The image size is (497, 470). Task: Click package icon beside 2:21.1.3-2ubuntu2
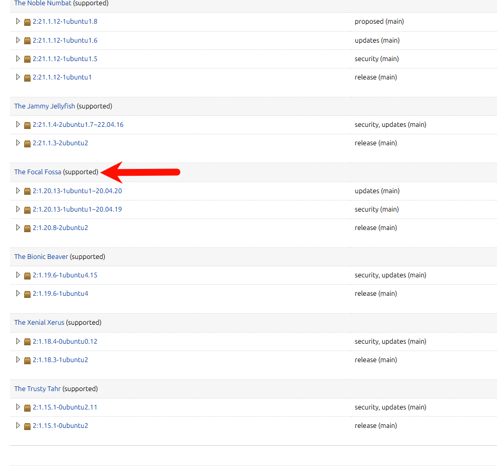[27, 144]
